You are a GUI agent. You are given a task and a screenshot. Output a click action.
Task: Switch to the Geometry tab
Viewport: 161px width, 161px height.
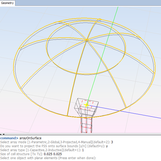8,3
